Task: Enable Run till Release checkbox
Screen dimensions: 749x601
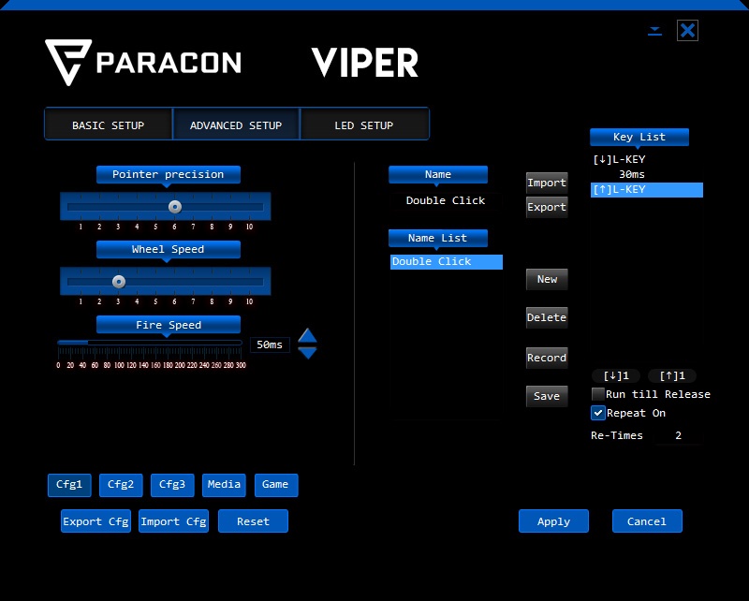Action: click(598, 394)
